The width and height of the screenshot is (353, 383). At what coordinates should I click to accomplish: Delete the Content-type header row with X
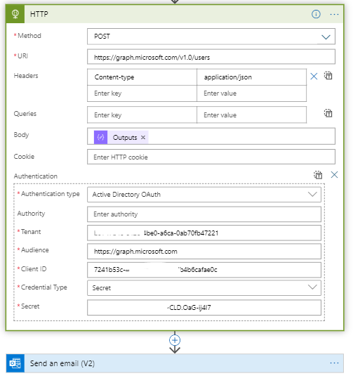[314, 77]
